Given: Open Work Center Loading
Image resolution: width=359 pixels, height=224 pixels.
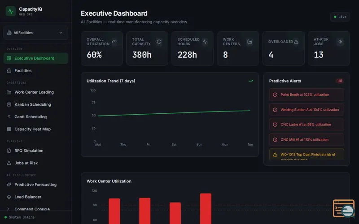Looking at the screenshot, I should click(x=36, y=92).
